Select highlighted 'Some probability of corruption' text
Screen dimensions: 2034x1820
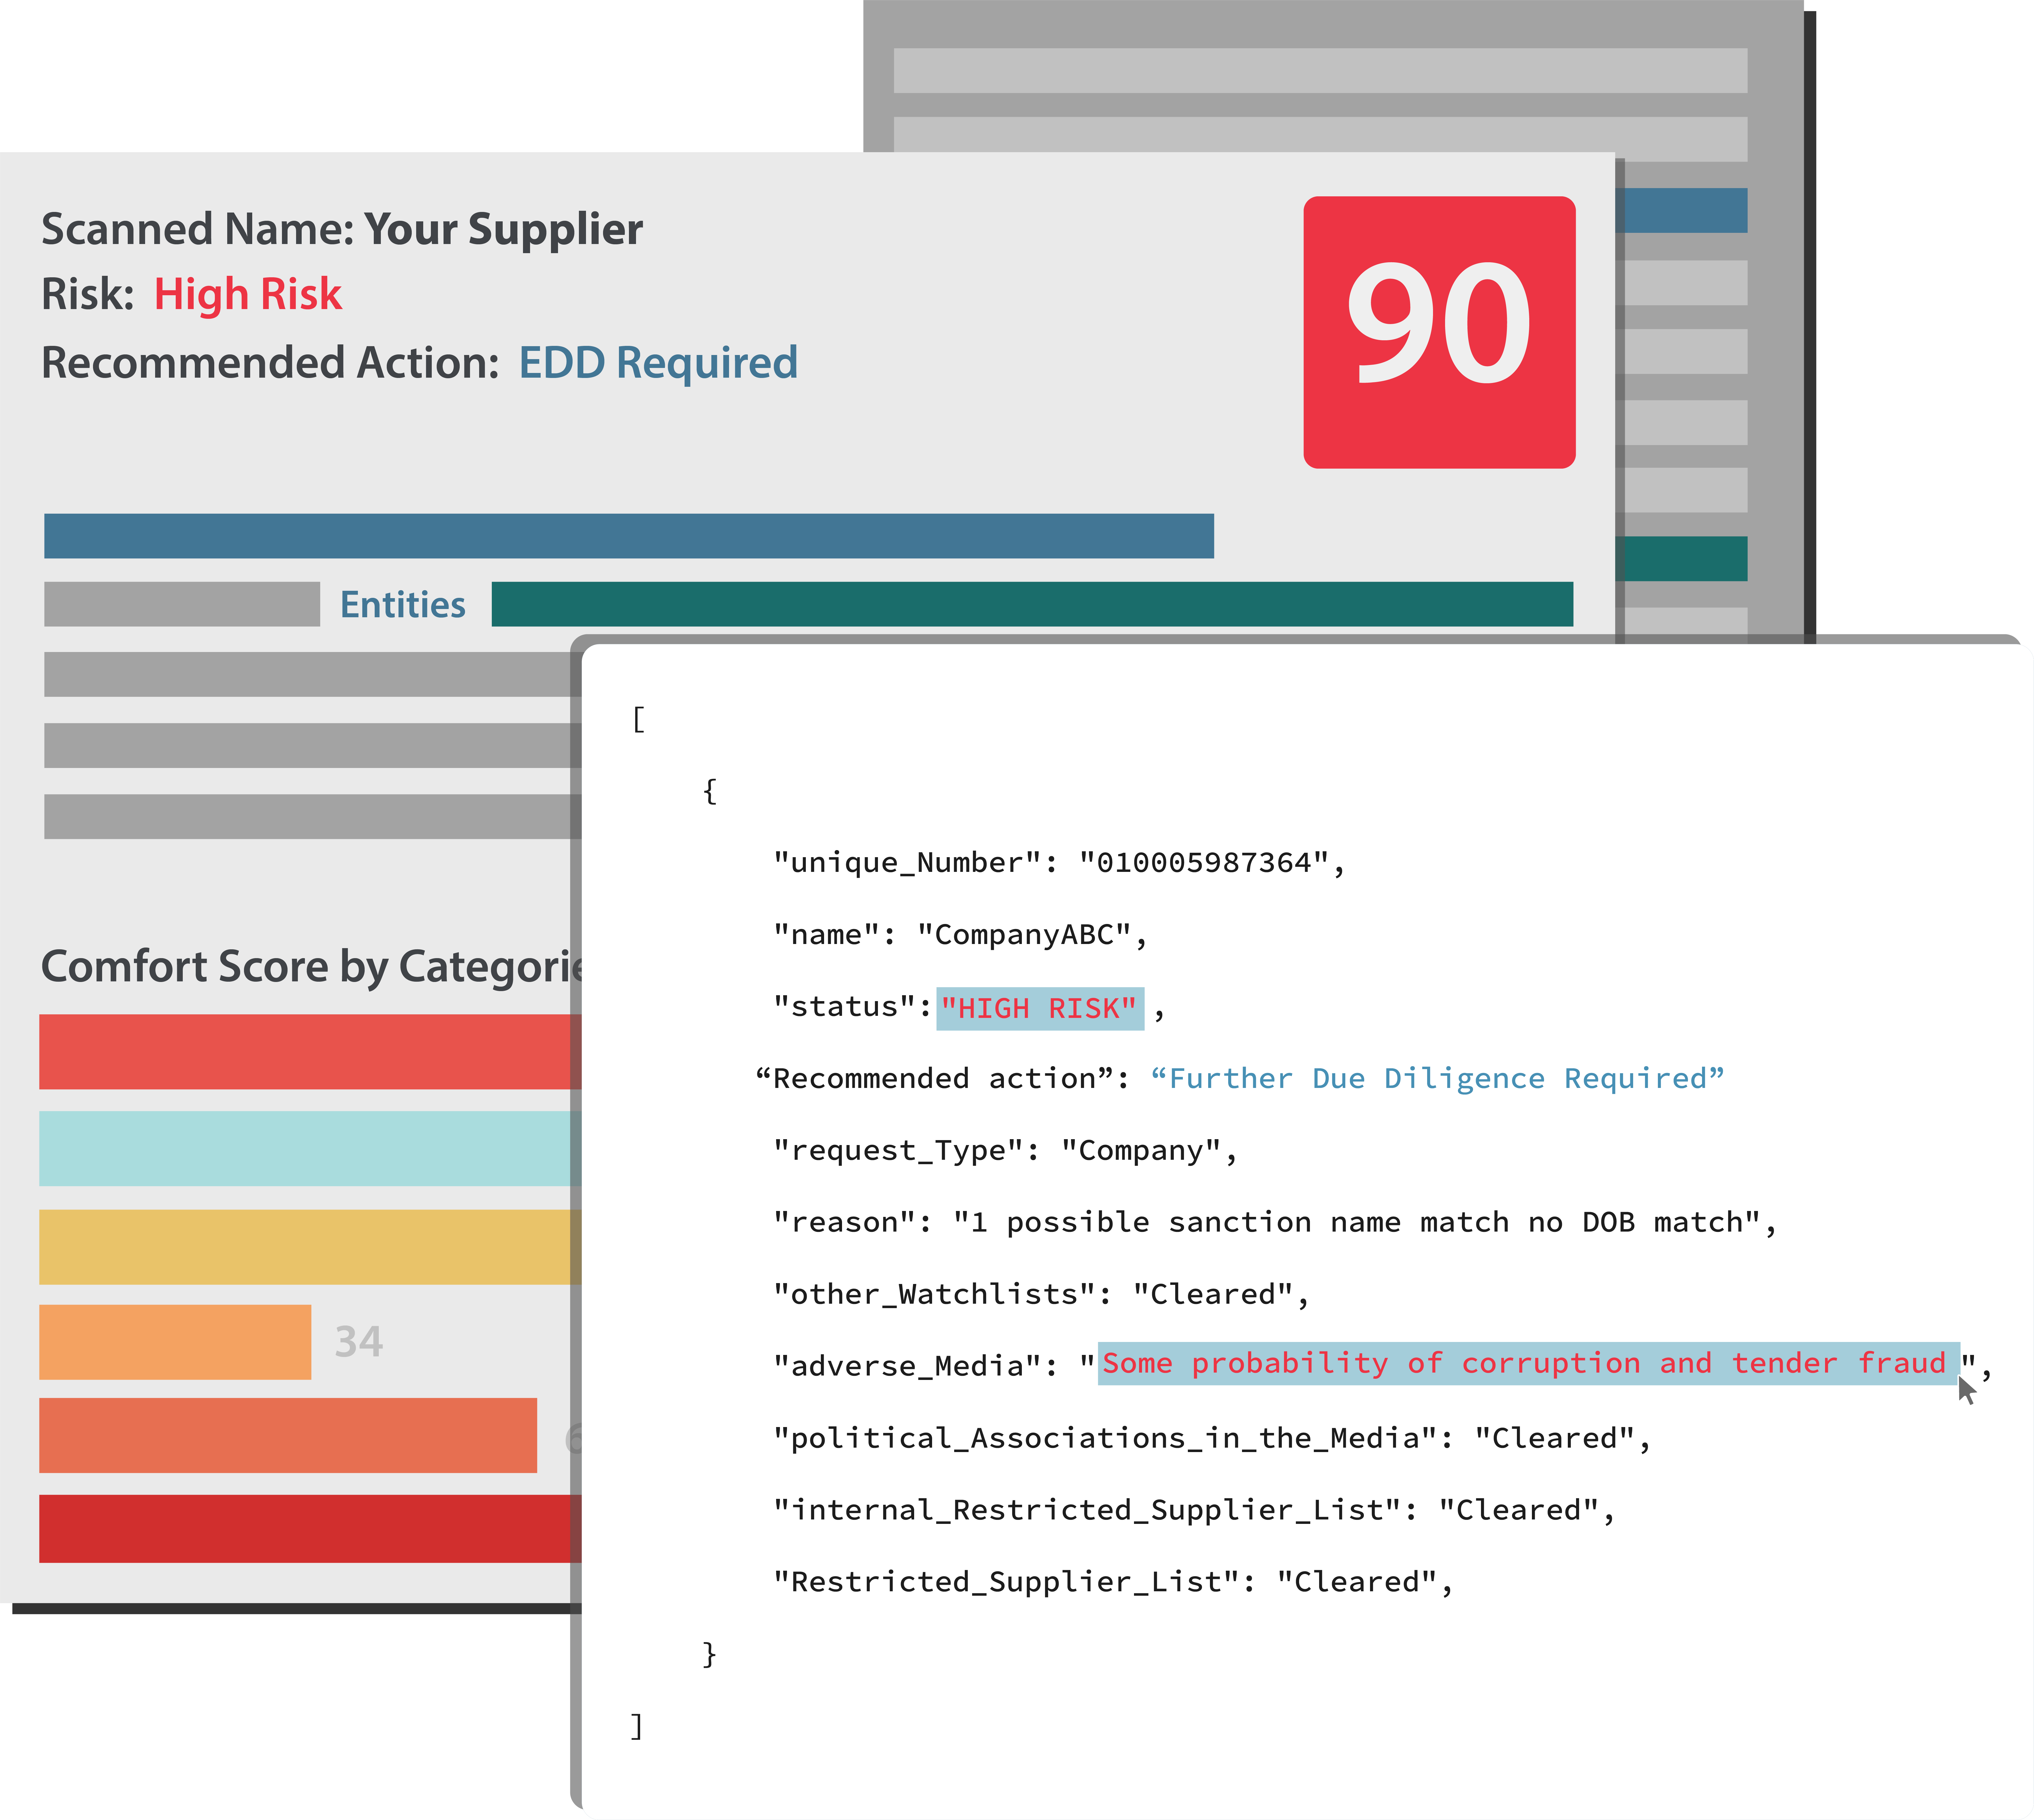click(1529, 1364)
